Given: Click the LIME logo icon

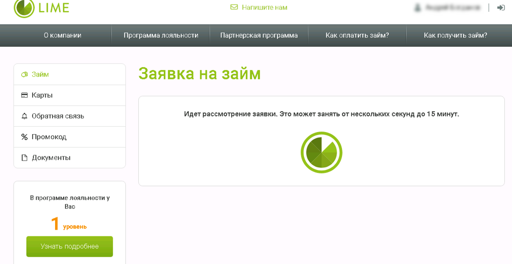Looking at the screenshot, I should tap(23, 7).
